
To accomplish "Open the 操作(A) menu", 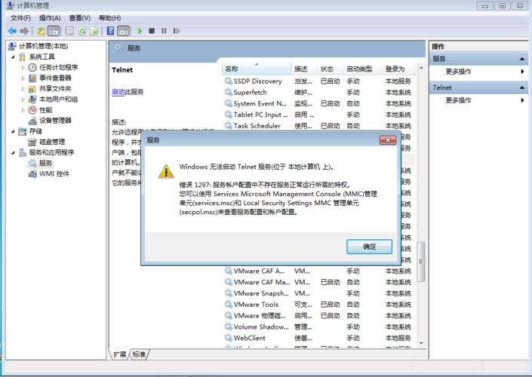I will pos(50,18).
